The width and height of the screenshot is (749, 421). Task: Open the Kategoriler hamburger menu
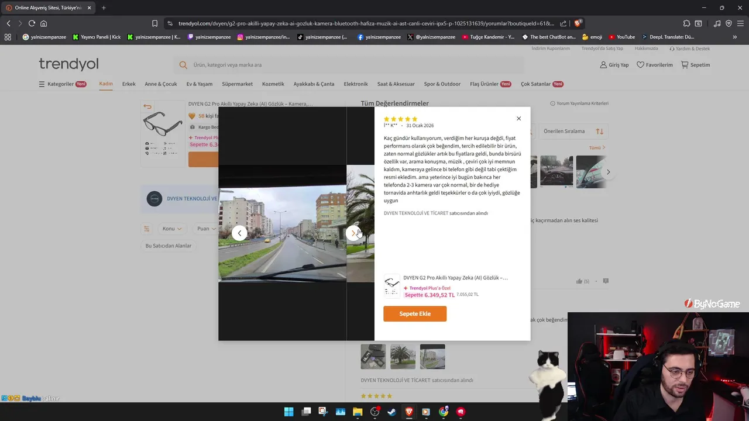pyautogui.click(x=62, y=84)
